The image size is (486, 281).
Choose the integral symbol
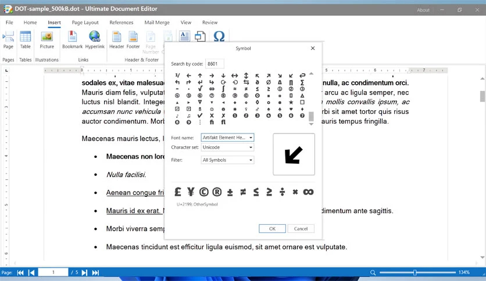click(x=223, y=89)
